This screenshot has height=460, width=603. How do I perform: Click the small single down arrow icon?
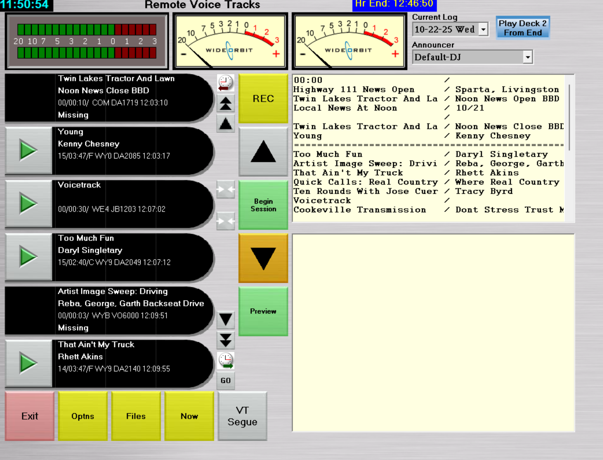pyautogui.click(x=225, y=319)
